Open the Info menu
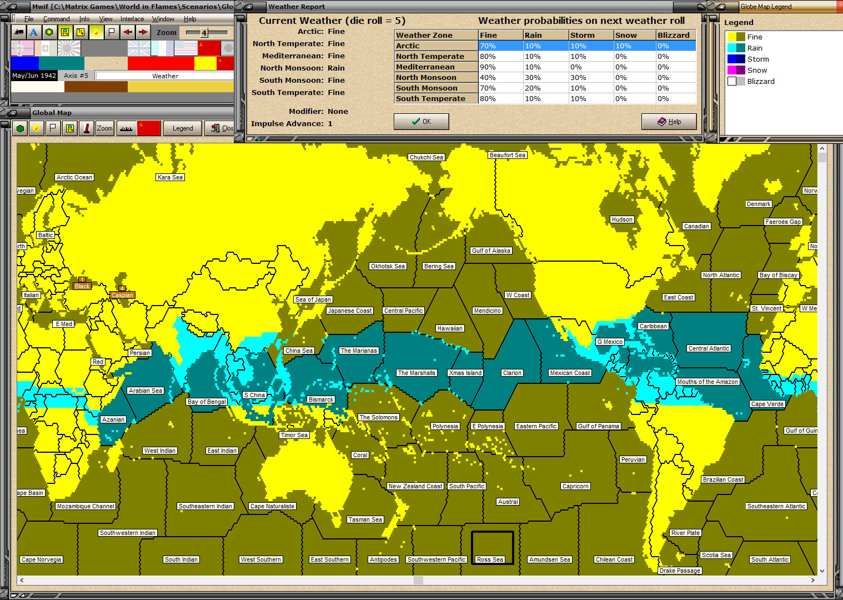This screenshot has height=600, width=843. 84,19
